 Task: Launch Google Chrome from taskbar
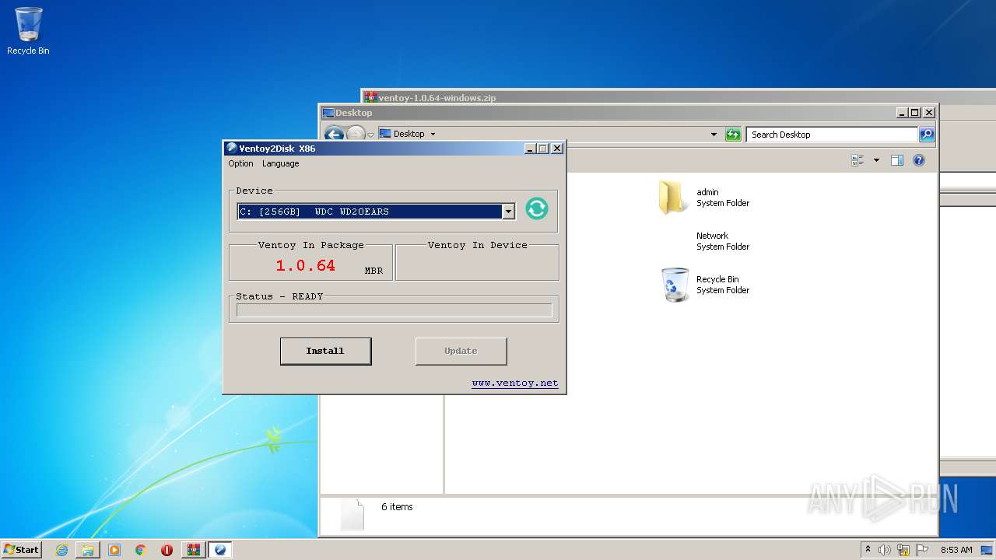click(141, 550)
